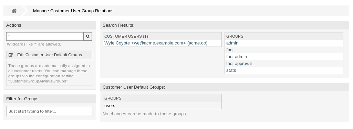Open the admin group
This screenshot has height=129, width=353.
(x=232, y=43)
